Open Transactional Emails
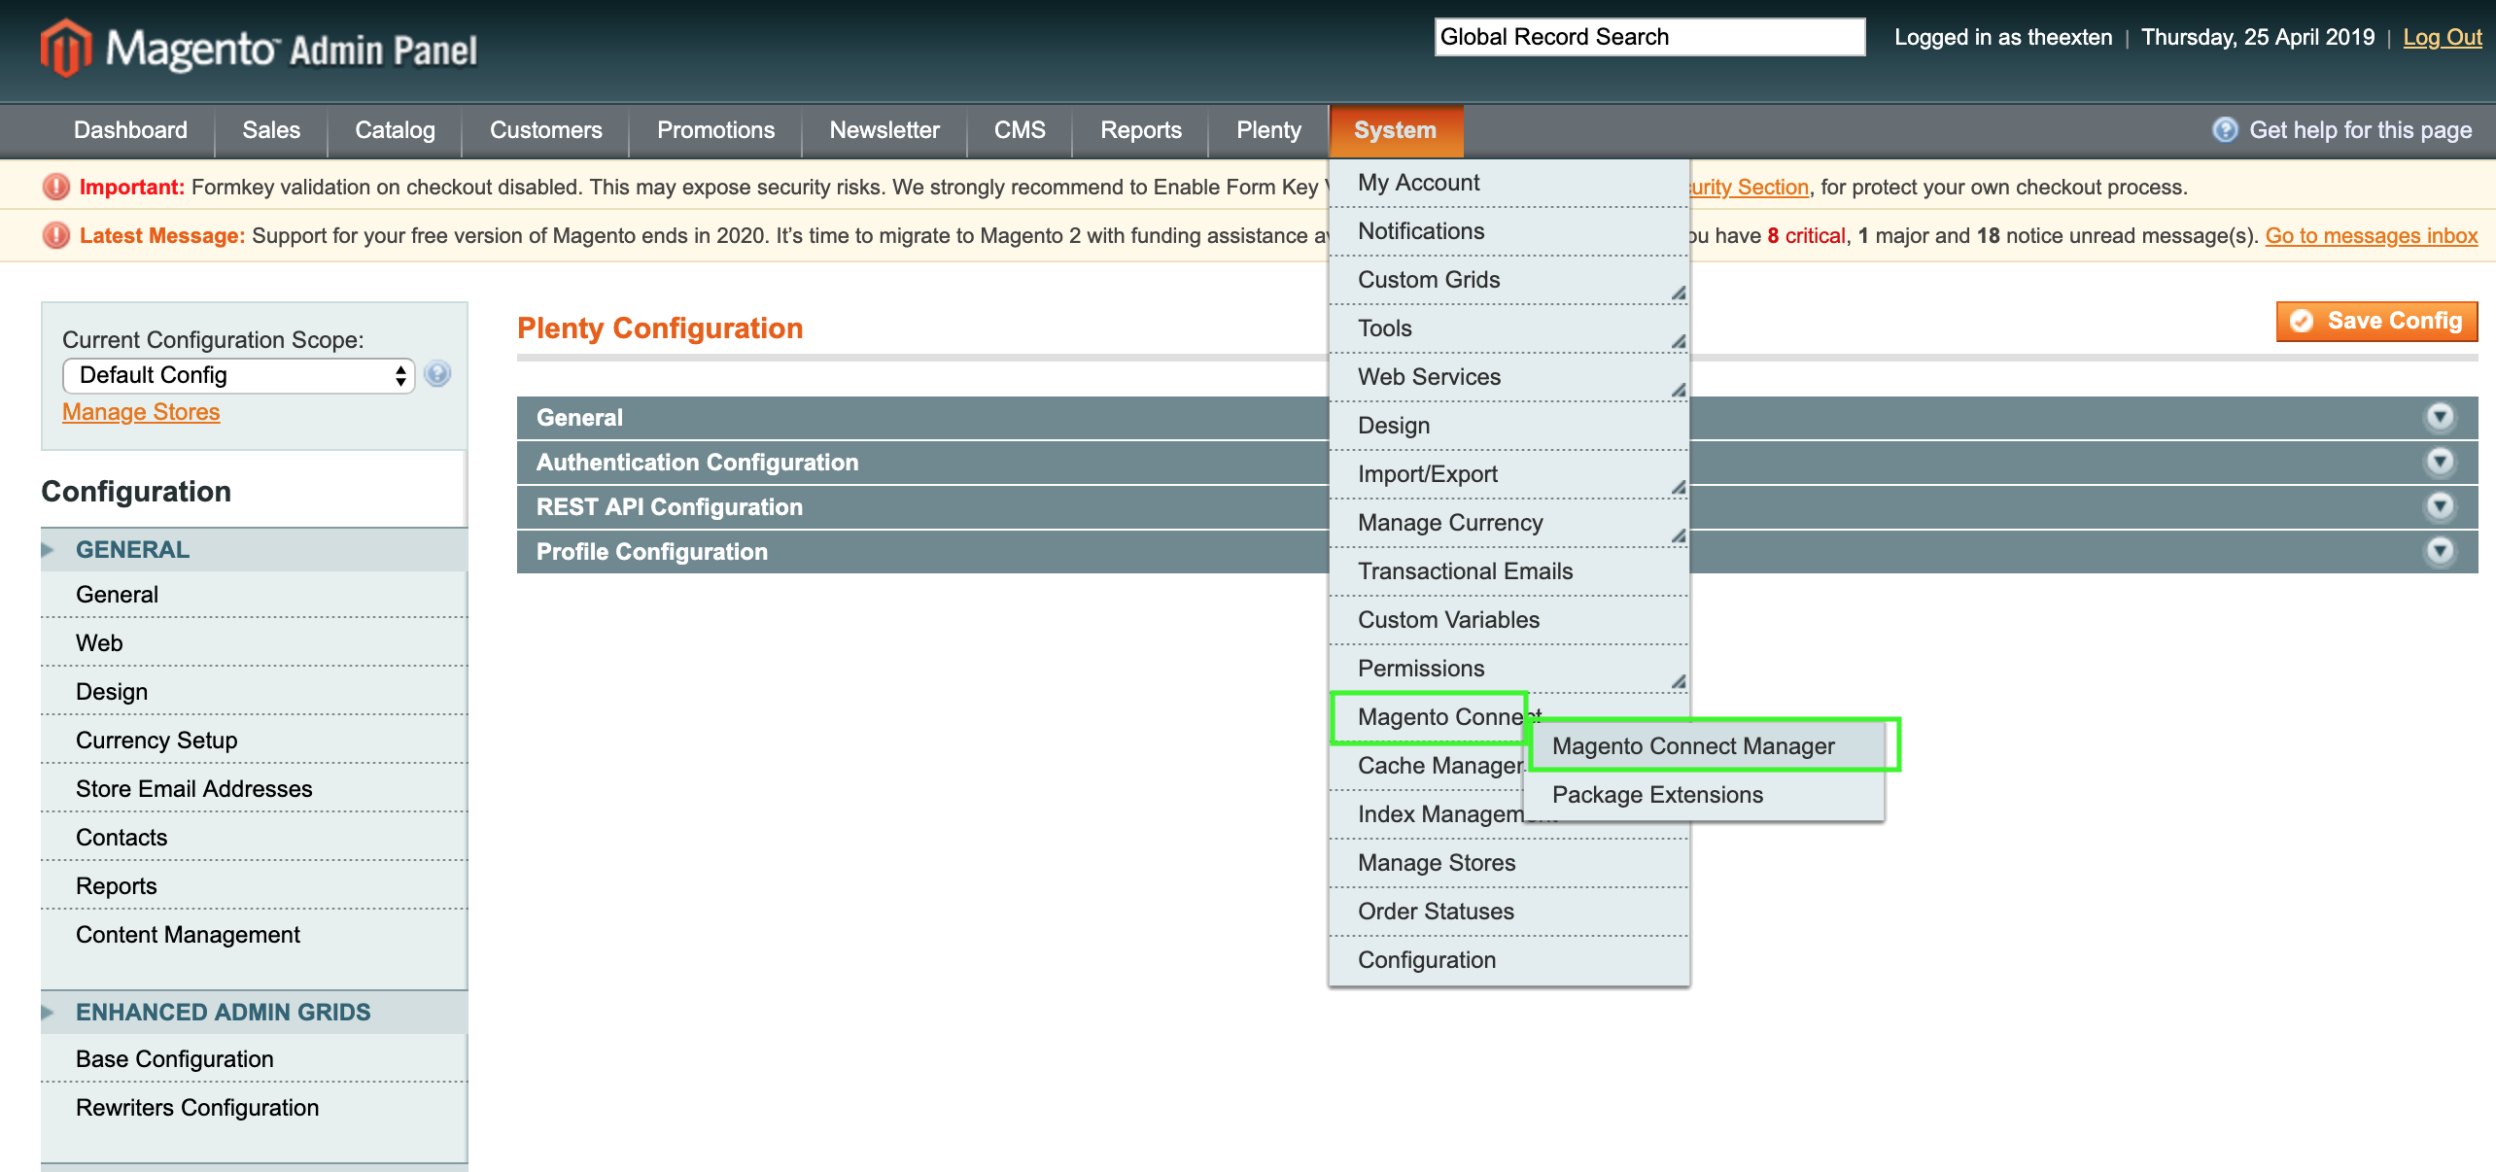 click(x=1508, y=571)
